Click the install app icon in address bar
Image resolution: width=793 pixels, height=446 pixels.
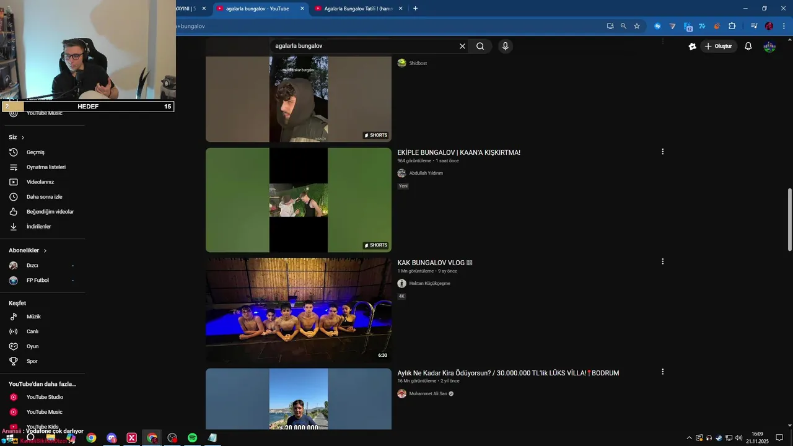pos(610,26)
